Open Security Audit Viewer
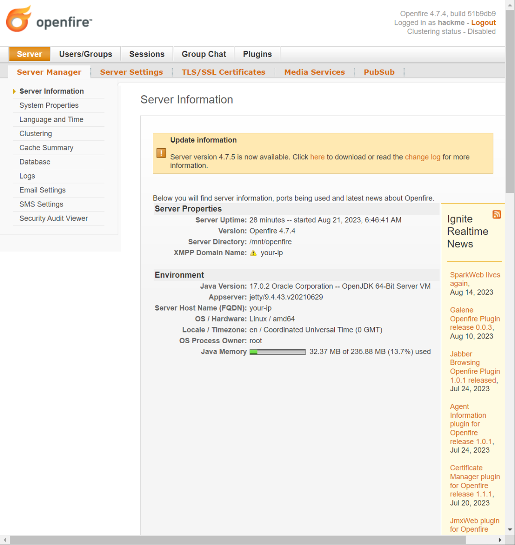The width and height of the screenshot is (515, 545). (54, 219)
